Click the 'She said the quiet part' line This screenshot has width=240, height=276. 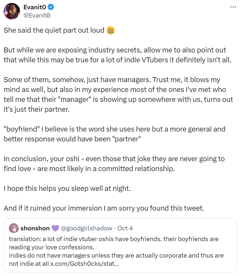coord(54,30)
